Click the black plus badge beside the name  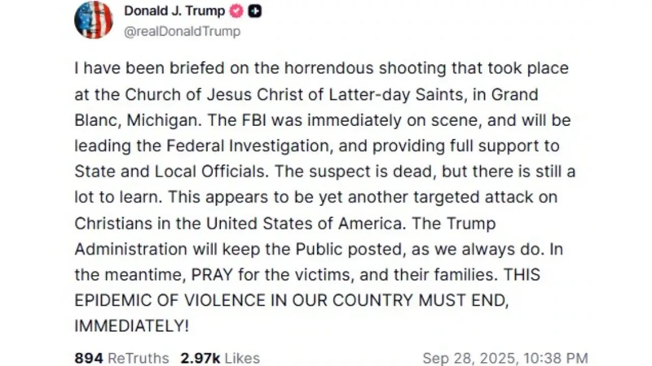[x=256, y=11]
